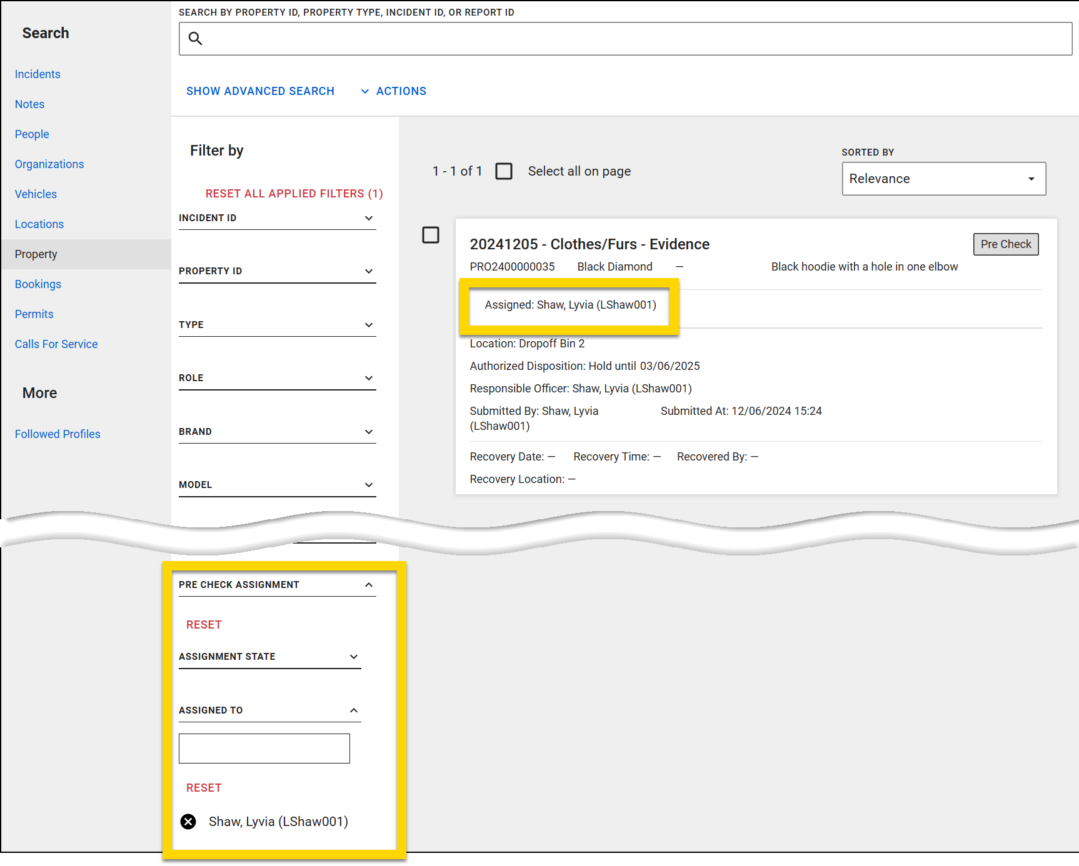The height and width of the screenshot is (866, 1079).
Task: Select the checkbox beside the Clothes/Furs record
Action: point(431,236)
